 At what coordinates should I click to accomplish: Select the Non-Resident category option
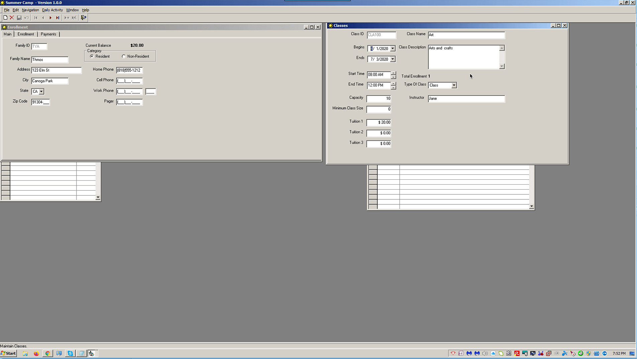124,56
